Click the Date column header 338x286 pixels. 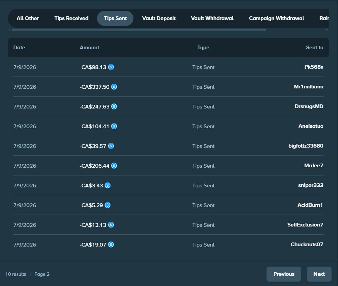19,48
